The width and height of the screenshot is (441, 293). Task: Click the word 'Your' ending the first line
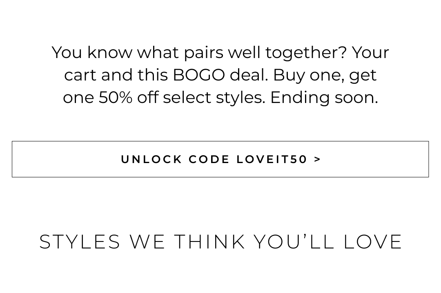click(x=370, y=53)
